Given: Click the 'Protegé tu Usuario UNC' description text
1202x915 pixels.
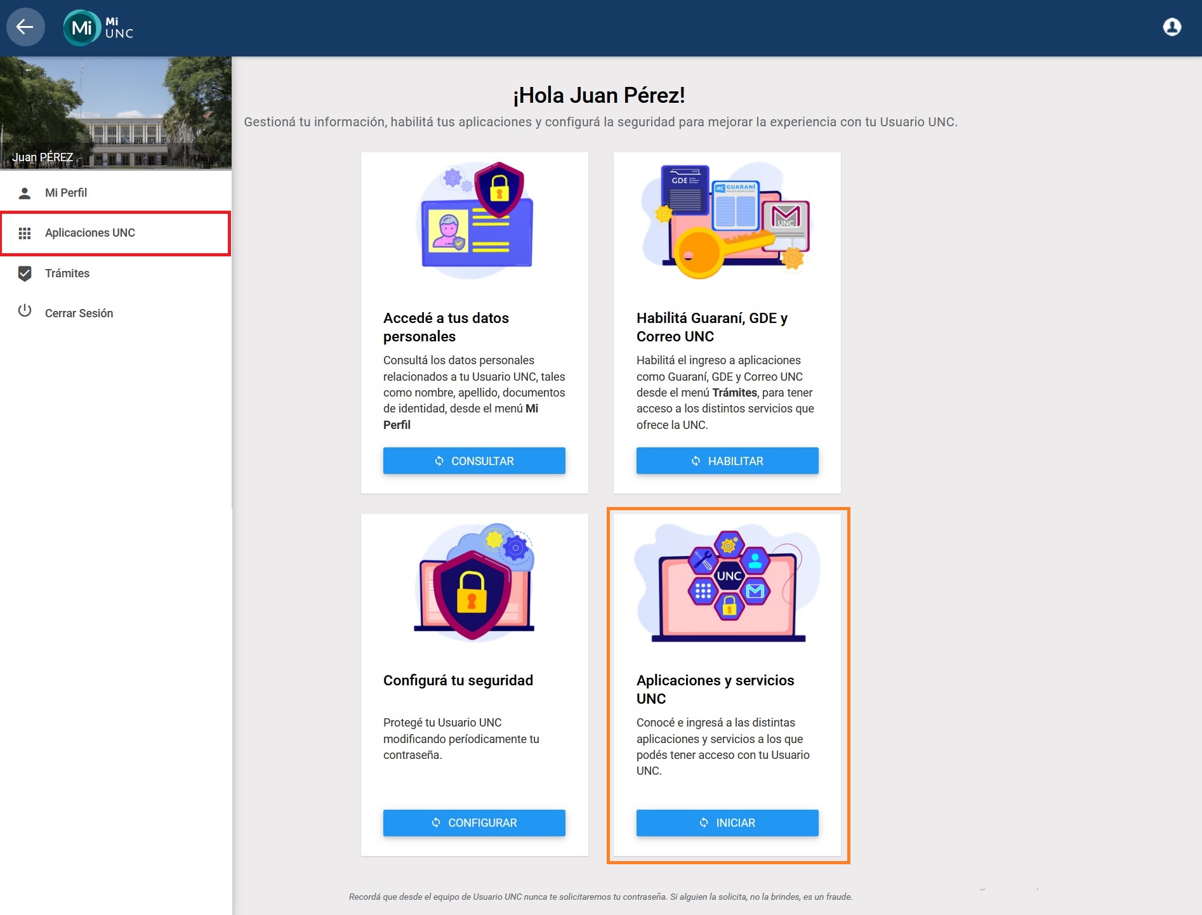Looking at the screenshot, I should pyautogui.click(x=461, y=739).
